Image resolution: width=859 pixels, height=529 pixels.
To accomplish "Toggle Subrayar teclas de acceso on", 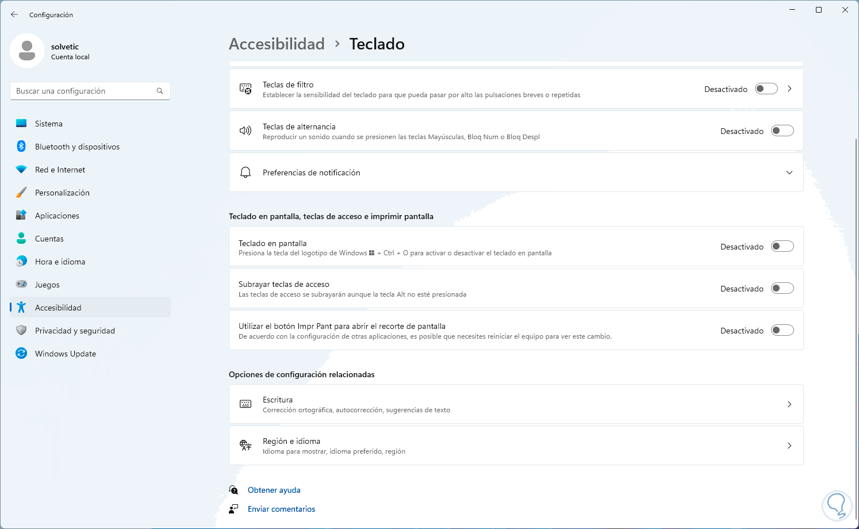I will [x=782, y=289].
